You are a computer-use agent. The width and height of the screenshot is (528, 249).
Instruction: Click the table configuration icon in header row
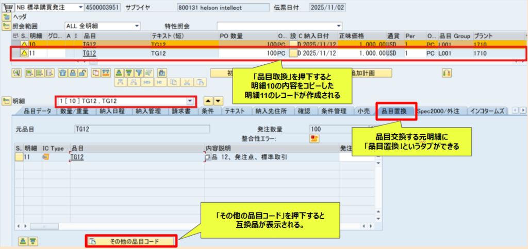[x=15, y=35]
